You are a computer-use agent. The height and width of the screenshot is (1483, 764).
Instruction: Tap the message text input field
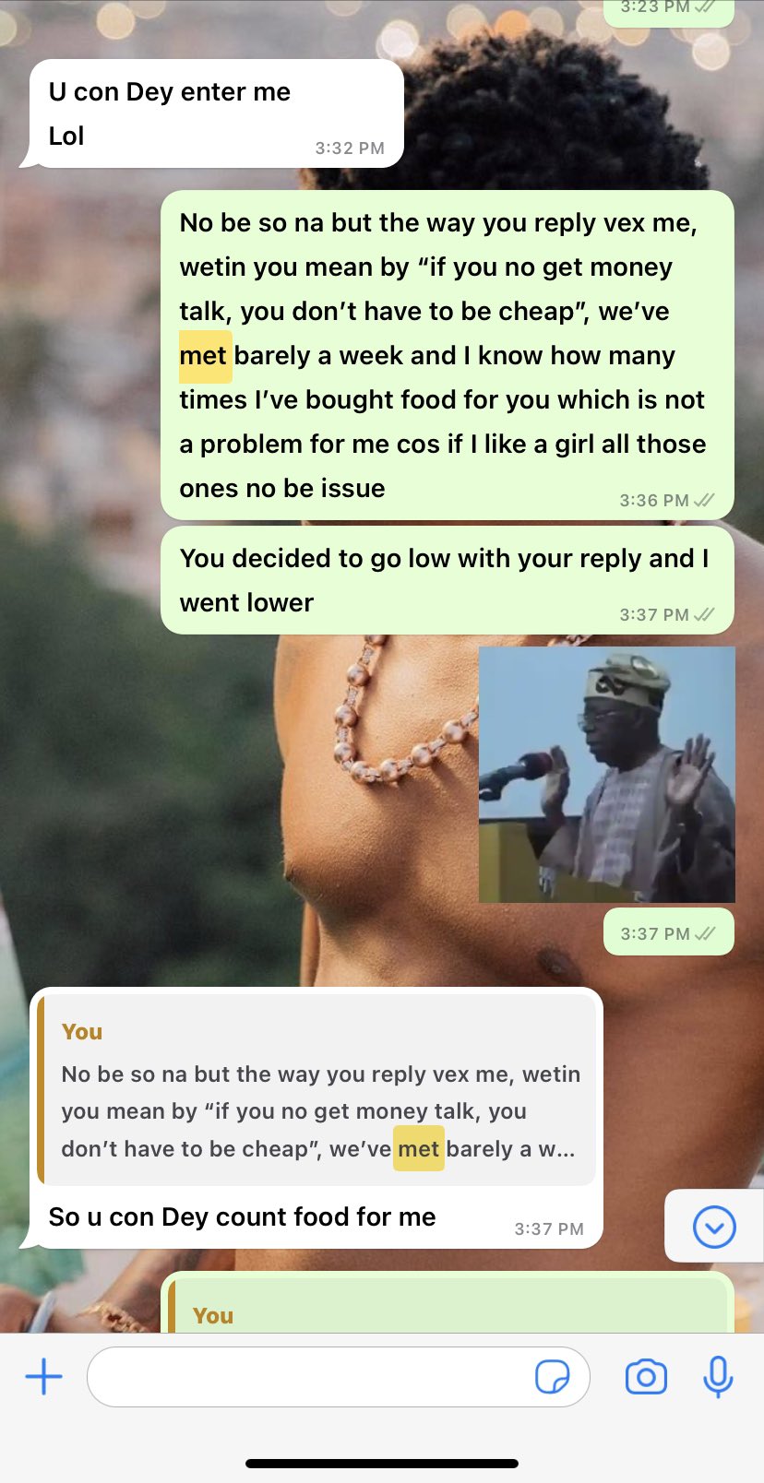tap(338, 1377)
